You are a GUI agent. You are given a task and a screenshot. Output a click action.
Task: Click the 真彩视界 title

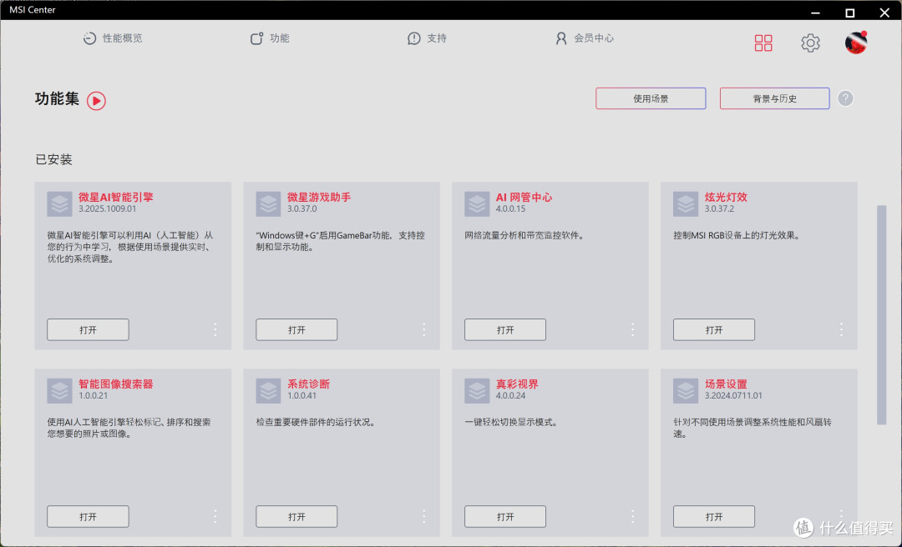pos(517,384)
